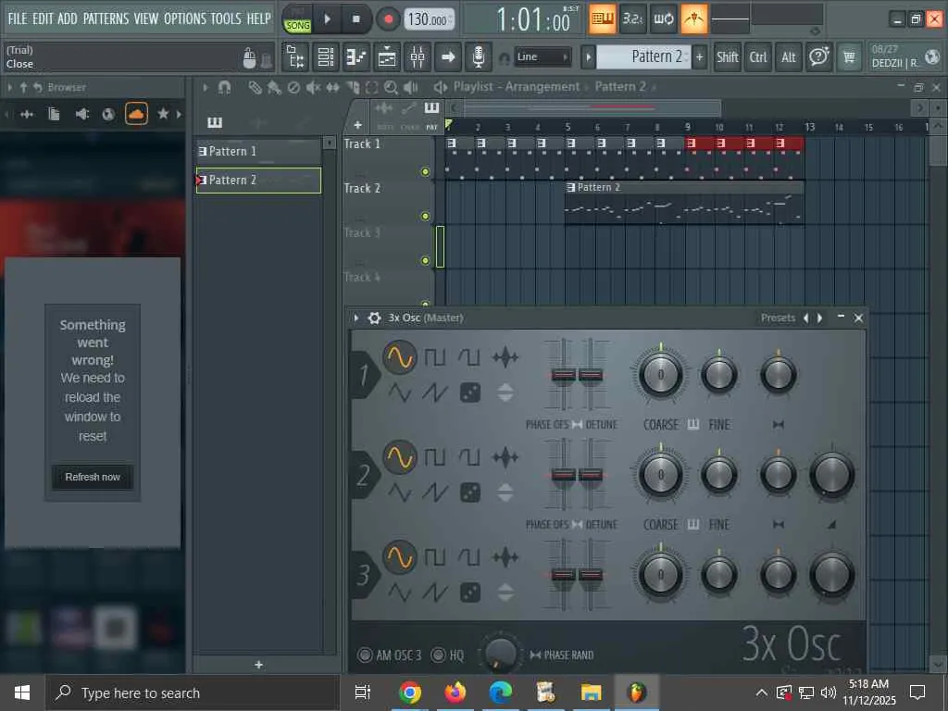Screen dimensions: 948x711
Task: Start playback with the play button
Action: (327, 19)
